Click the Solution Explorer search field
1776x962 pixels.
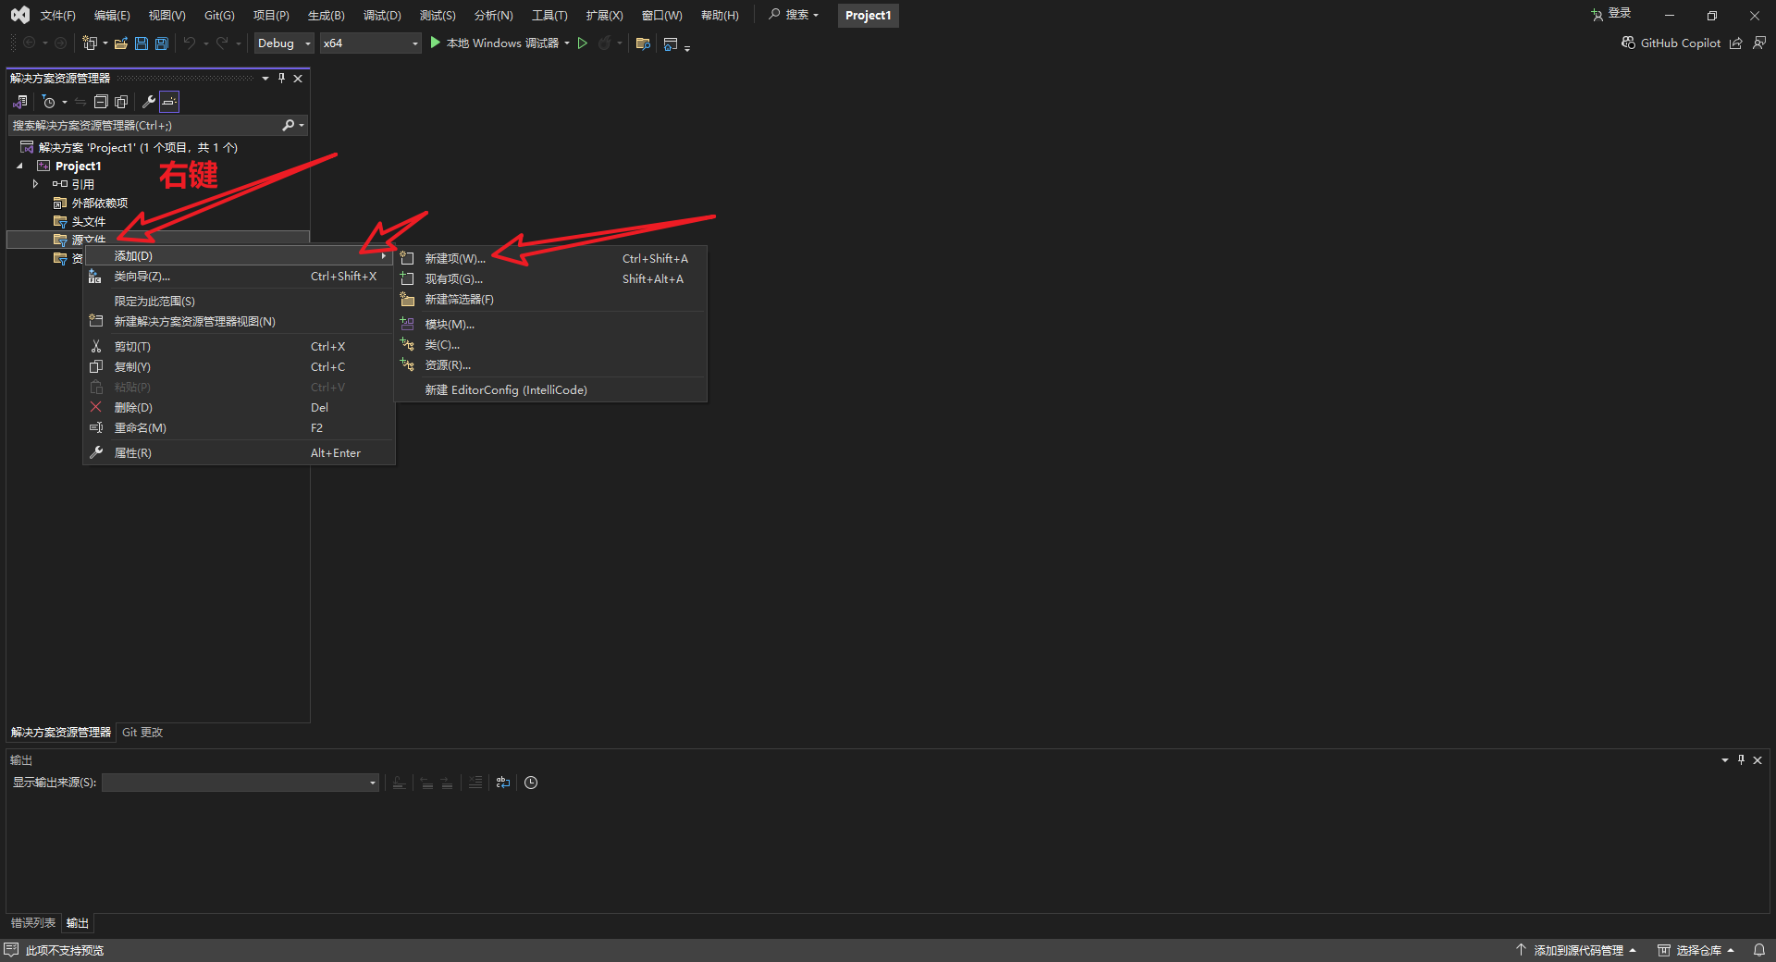[x=143, y=125]
